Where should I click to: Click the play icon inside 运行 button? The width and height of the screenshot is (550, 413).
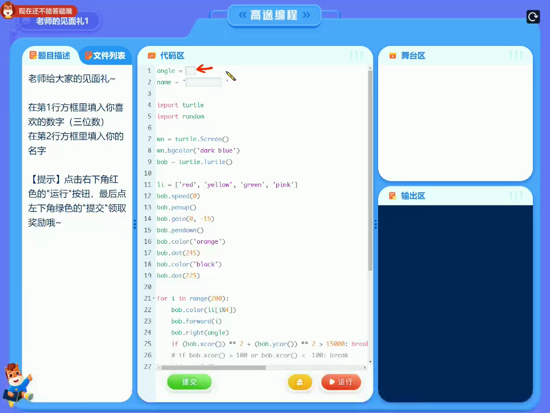point(332,382)
